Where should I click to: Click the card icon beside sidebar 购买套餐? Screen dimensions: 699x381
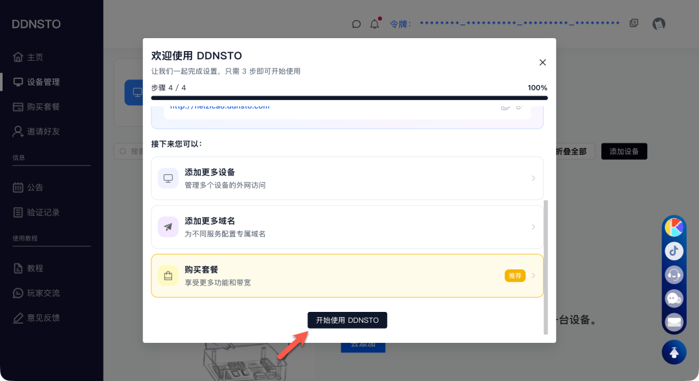pyautogui.click(x=18, y=107)
